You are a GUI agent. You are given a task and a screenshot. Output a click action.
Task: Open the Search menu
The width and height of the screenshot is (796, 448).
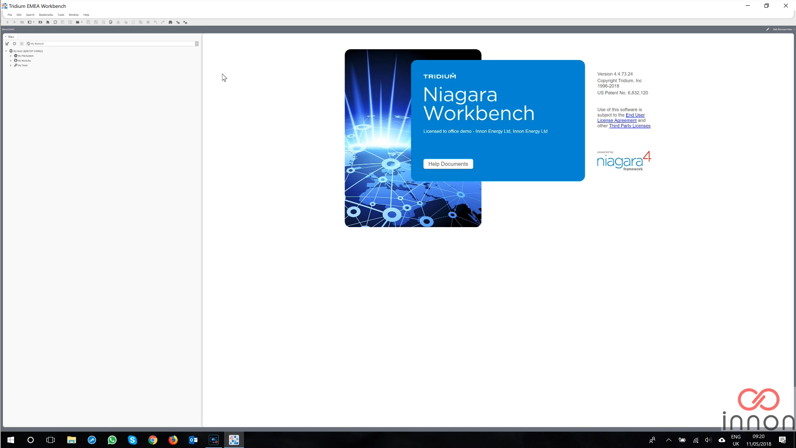30,15
